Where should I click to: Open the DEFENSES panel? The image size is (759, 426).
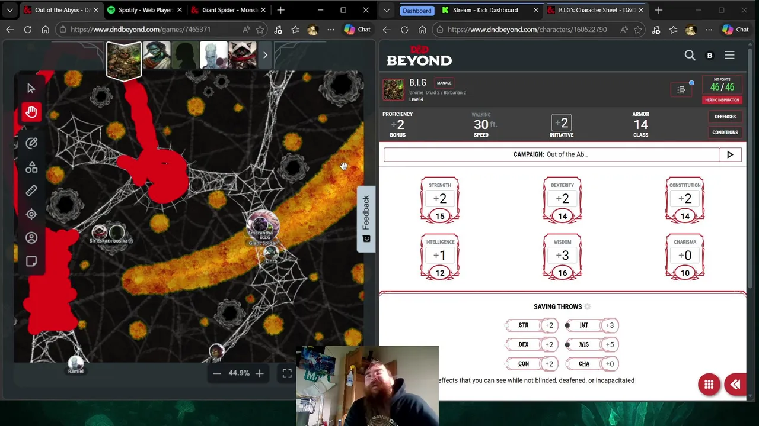tap(725, 117)
